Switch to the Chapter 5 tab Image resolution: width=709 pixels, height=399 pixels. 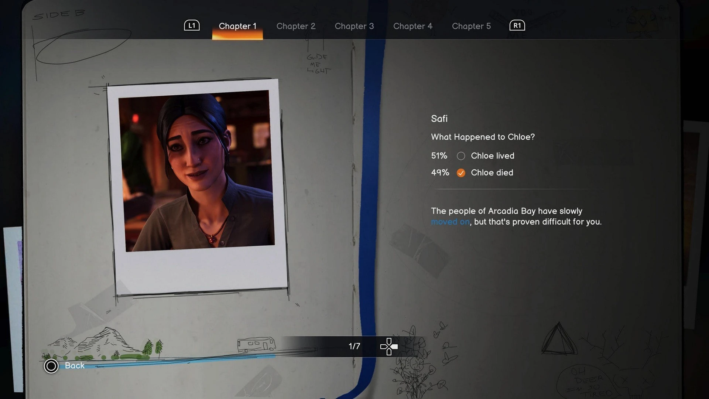[x=471, y=26]
